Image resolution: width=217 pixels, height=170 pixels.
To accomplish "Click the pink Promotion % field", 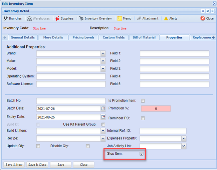I will 156,109.
